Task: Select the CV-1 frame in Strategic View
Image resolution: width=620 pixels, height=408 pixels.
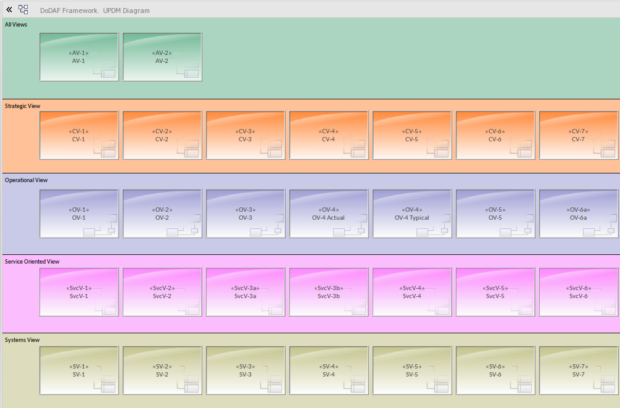Action: [x=79, y=135]
